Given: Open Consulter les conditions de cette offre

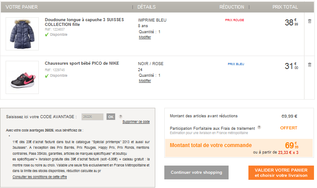Looking at the screenshot, I should [x=40, y=177].
